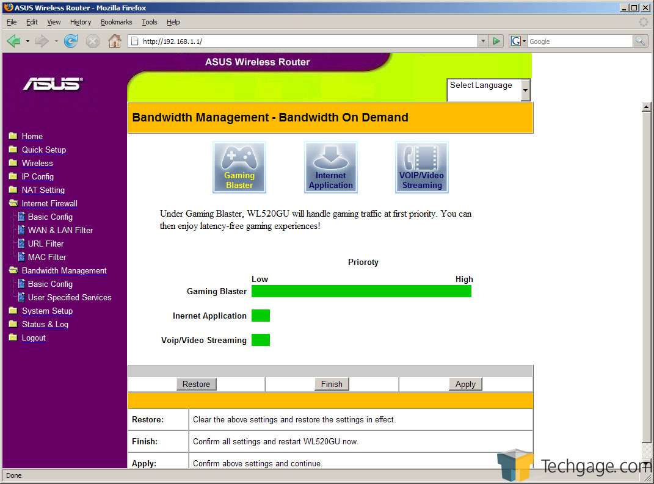The image size is (654, 484).
Task: Collapse the Bandwidth Management open folder
Action: click(13, 270)
